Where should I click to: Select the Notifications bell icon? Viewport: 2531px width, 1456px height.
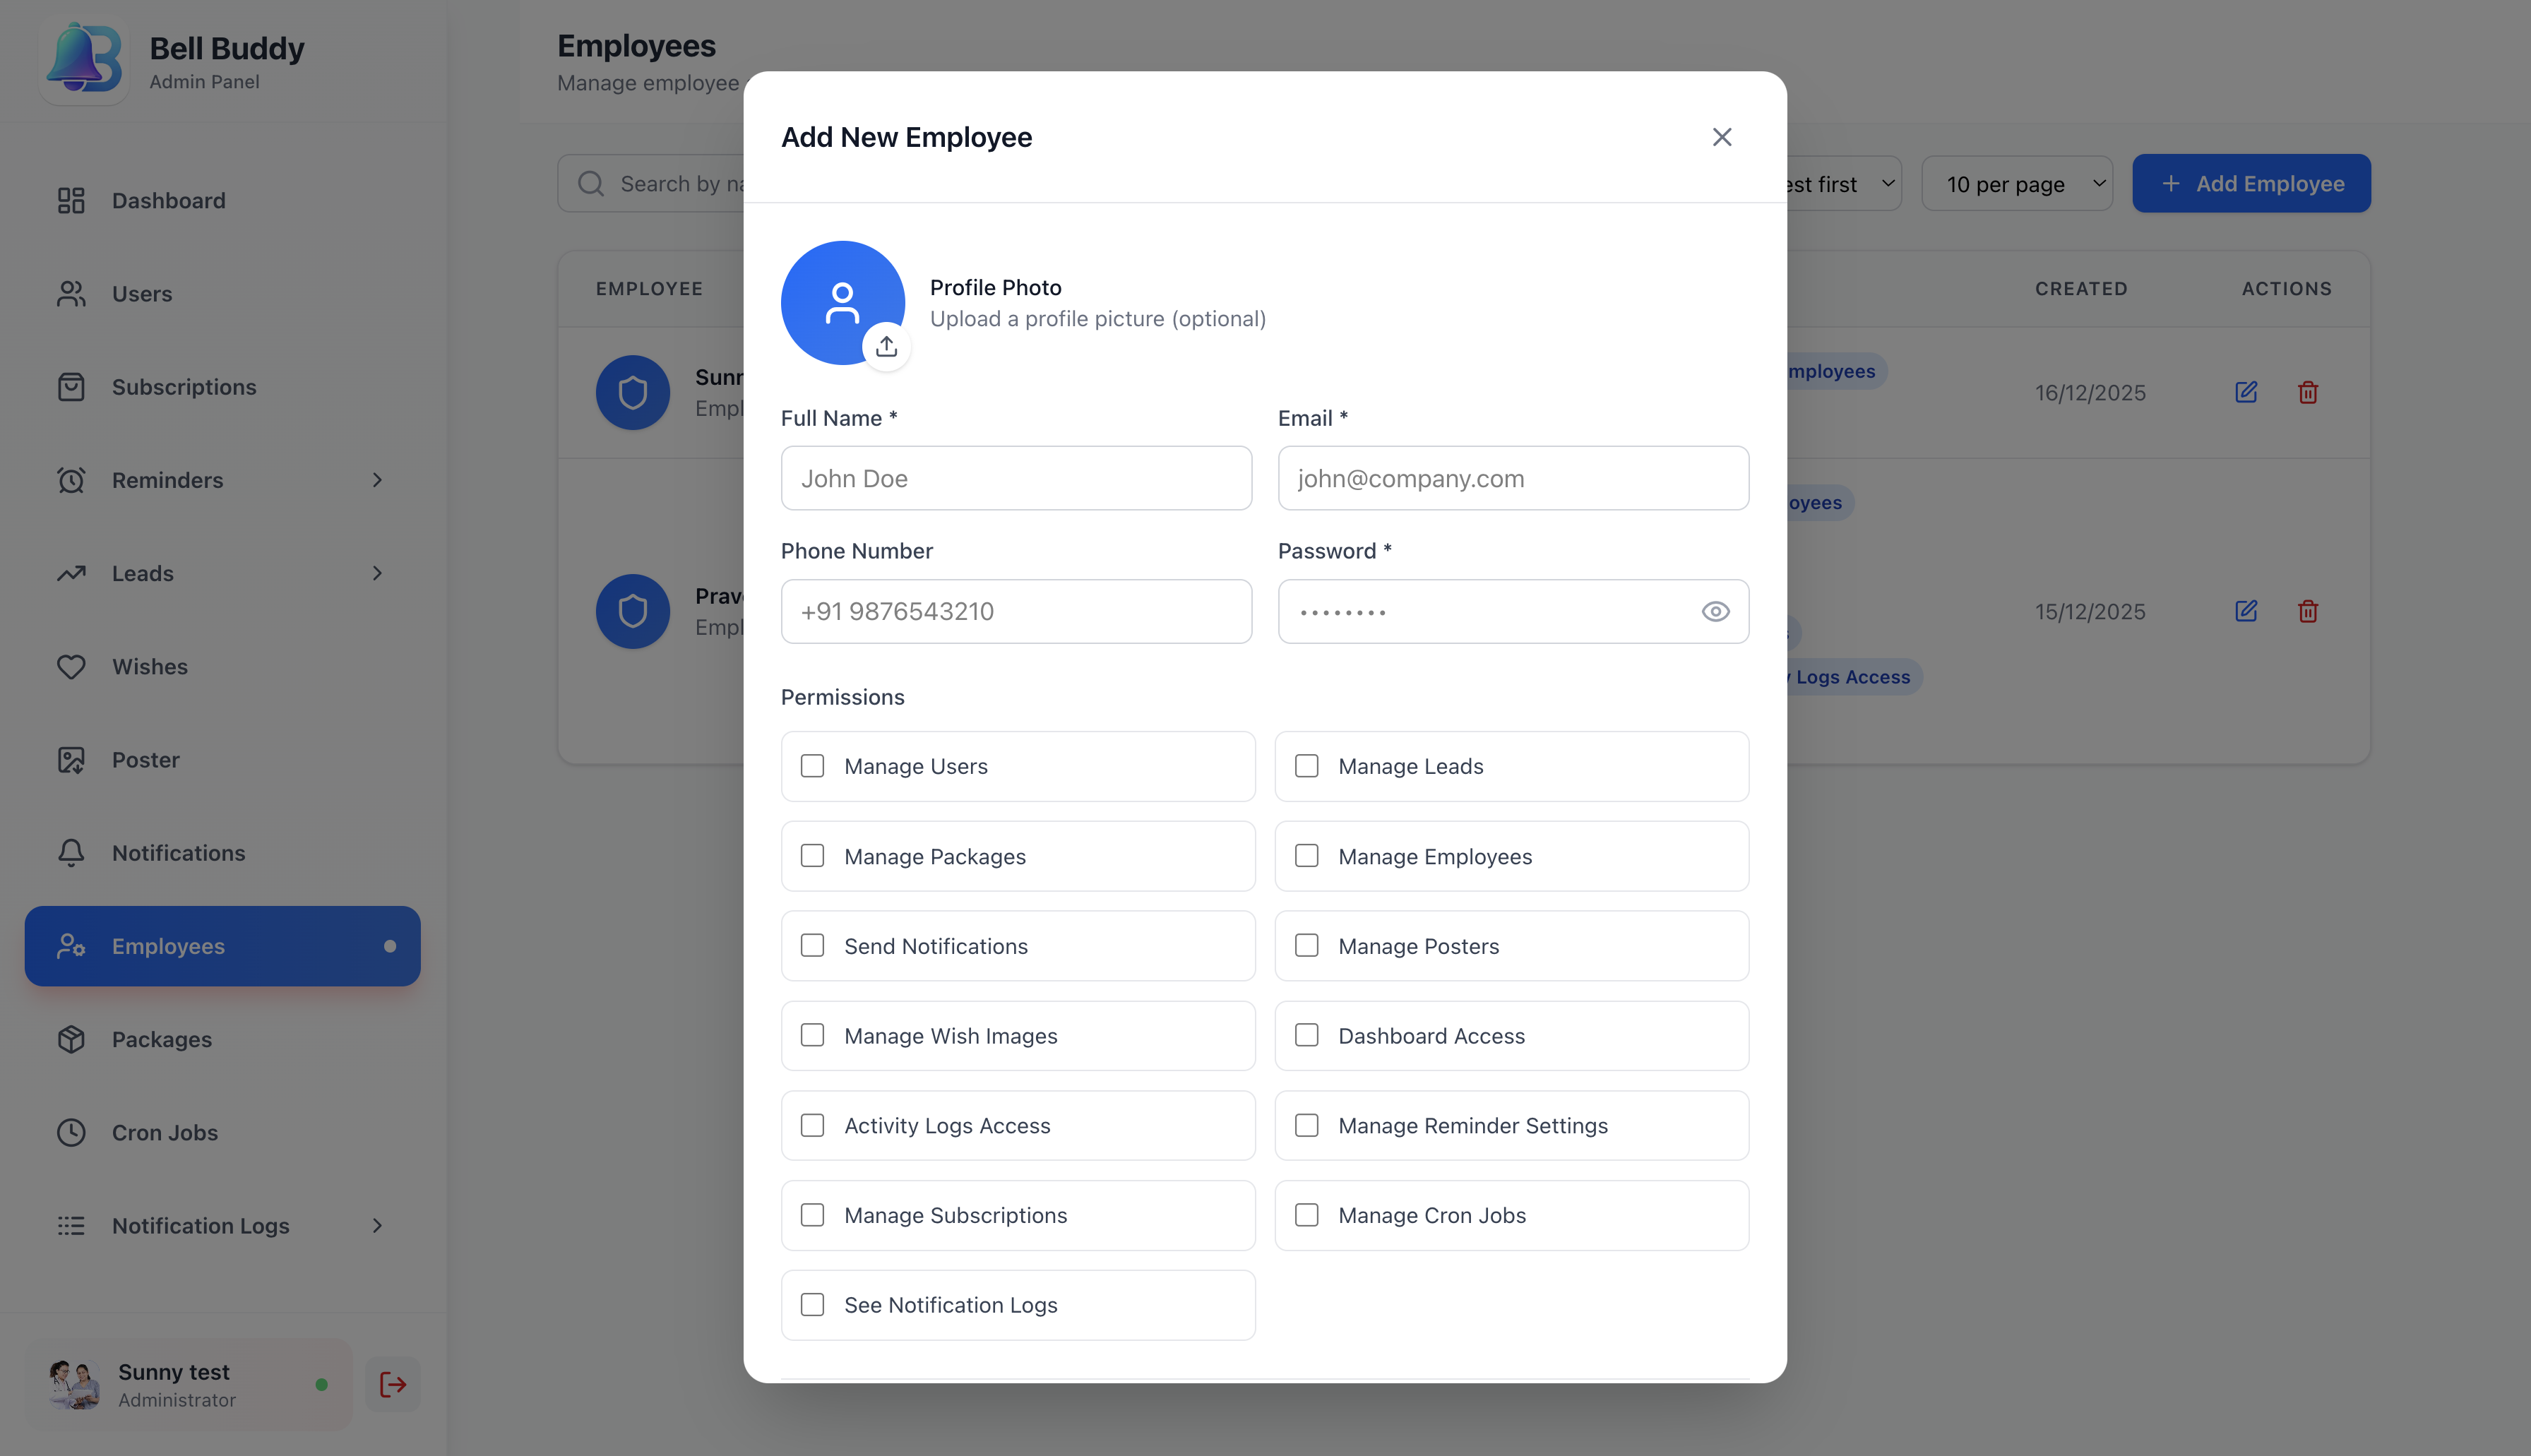pos(71,852)
